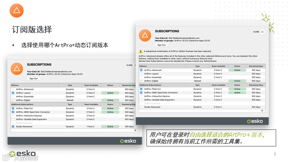Click Esko logo in right window footer

[255, 121]
